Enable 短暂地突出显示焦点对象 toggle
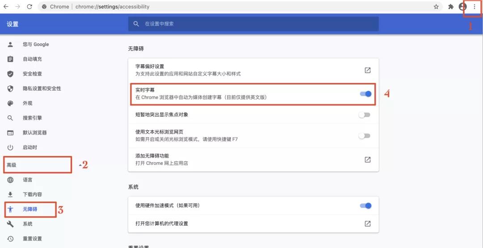 pyautogui.click(x=364, y=115)
